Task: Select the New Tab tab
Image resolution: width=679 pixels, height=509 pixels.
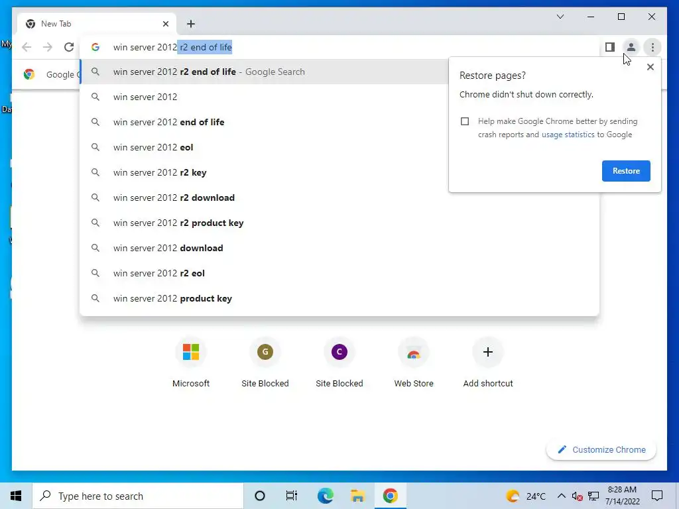Action: click(97, 24)
